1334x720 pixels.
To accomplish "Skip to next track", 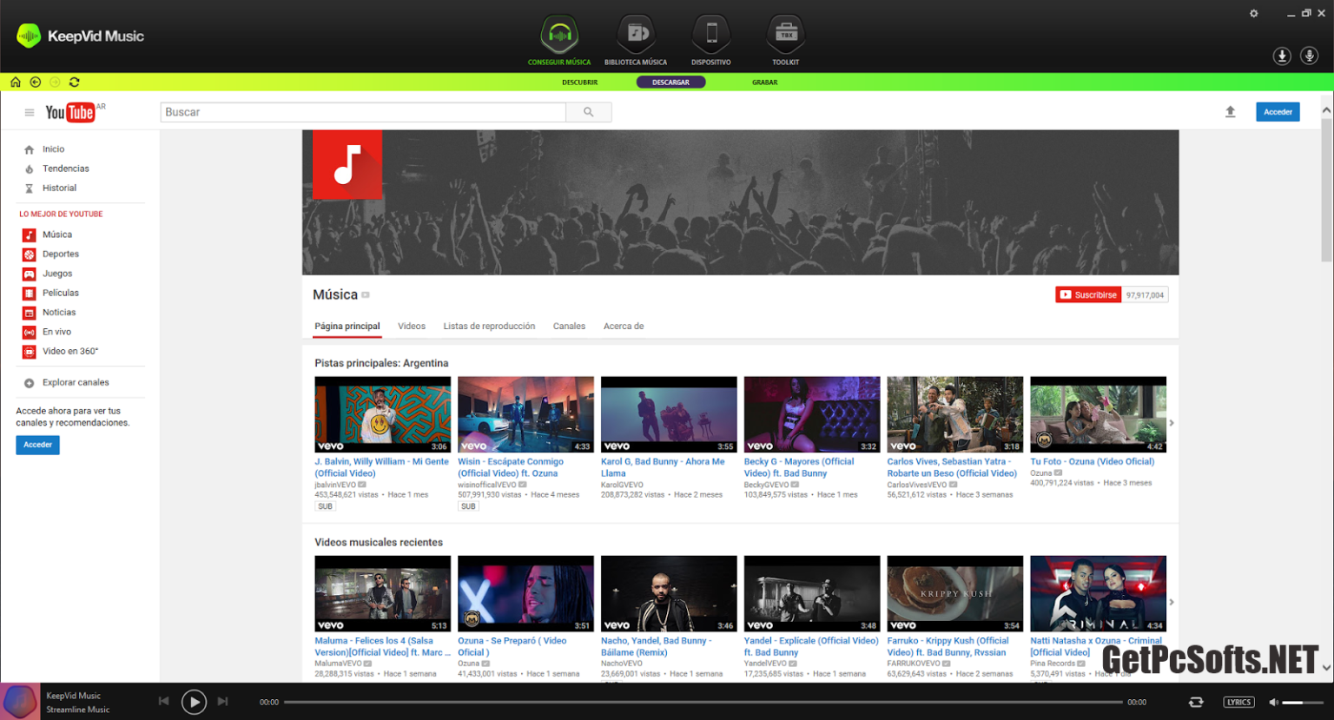I will 222,702.
